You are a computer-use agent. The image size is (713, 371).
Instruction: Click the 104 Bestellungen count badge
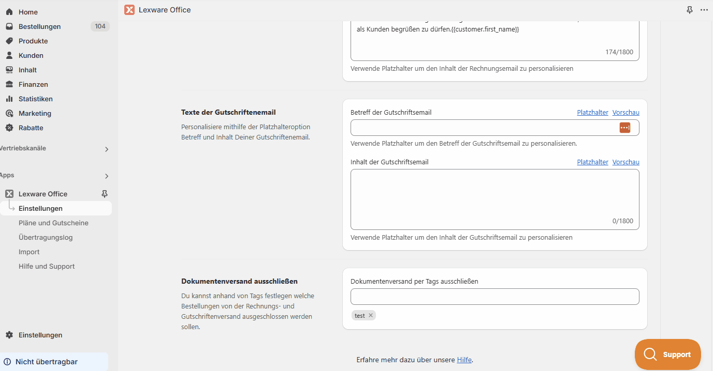100,26
